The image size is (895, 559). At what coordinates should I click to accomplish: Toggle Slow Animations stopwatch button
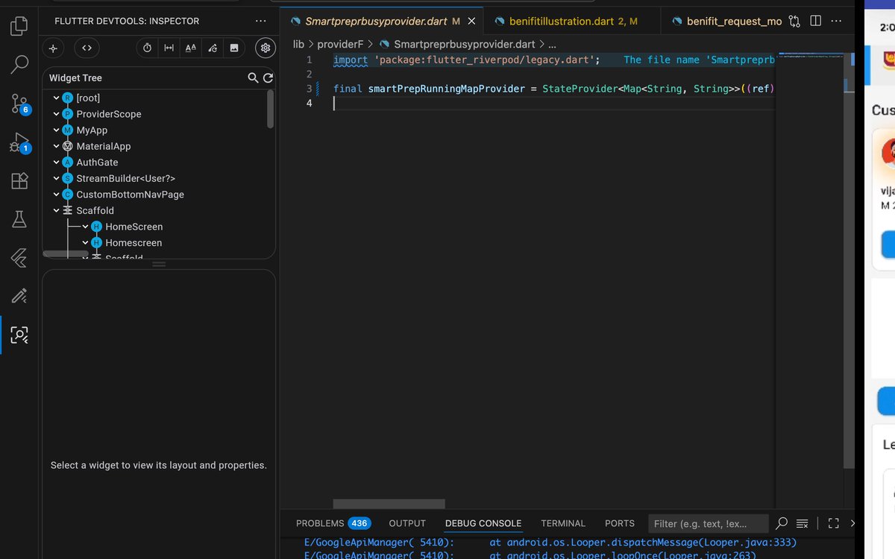point(148,48)
